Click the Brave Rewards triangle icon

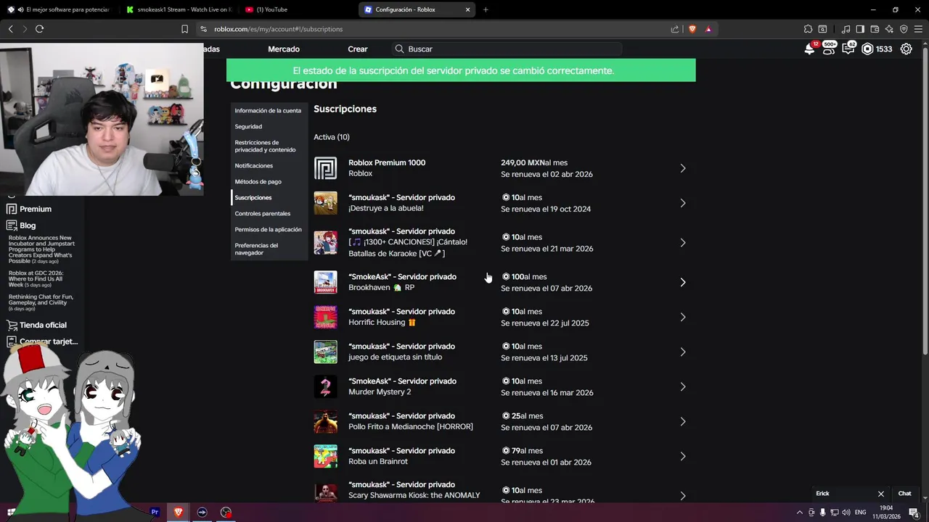708,29
